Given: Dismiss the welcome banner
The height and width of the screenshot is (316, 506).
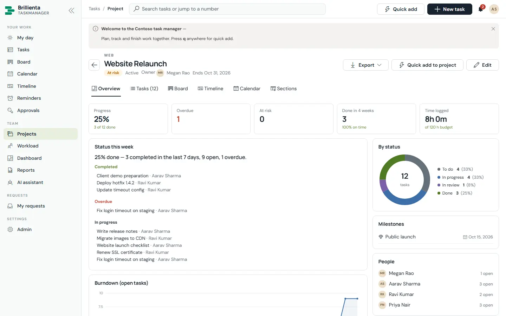Looking at the screenshot, I should pos(493,29).
